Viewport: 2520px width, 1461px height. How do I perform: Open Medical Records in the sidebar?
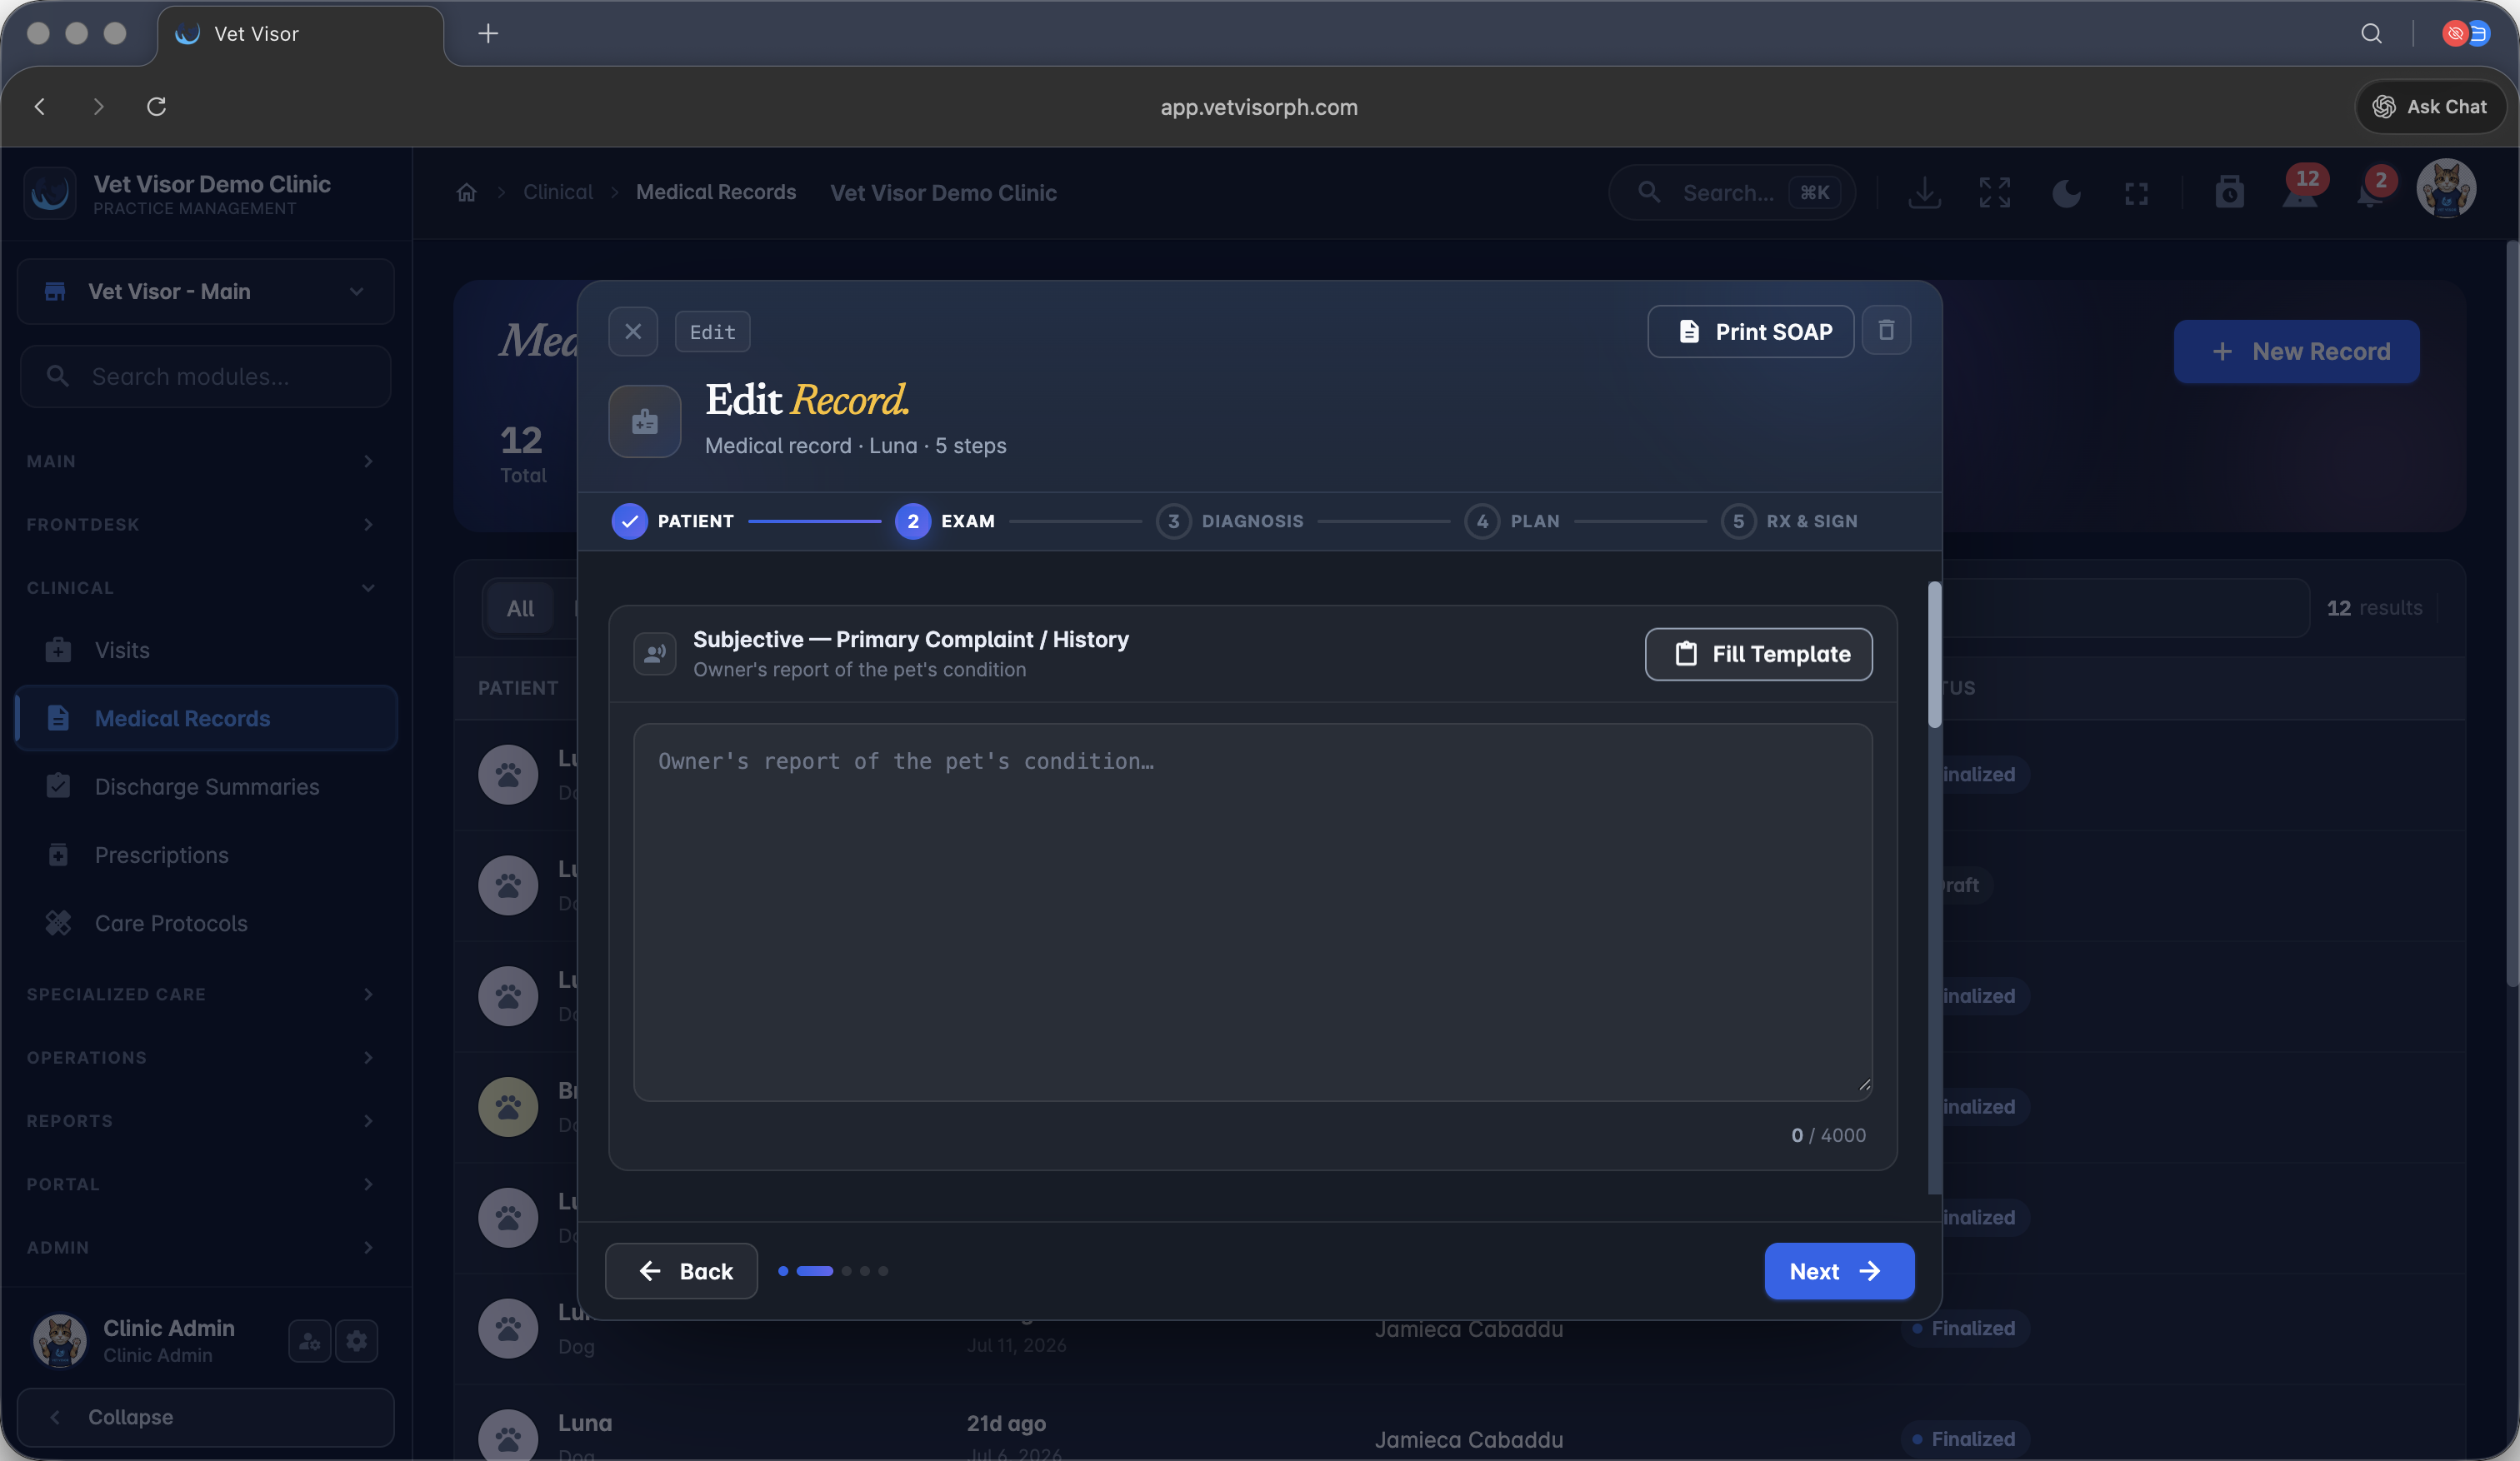[x=206, y=719]
